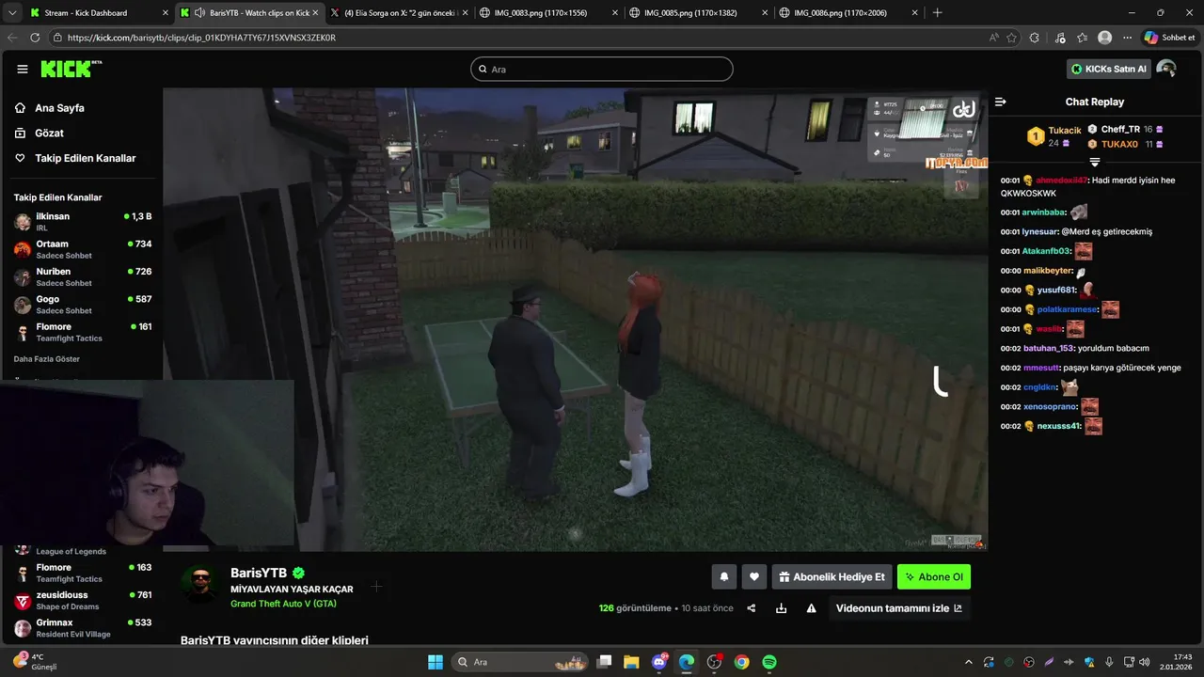Reload the page
The width and height of the screenshot is (1204, 677).
pos(35,38)
